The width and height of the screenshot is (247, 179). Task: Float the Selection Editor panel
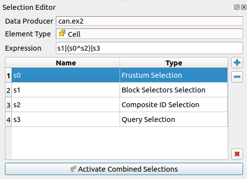(x=237, y=7)
